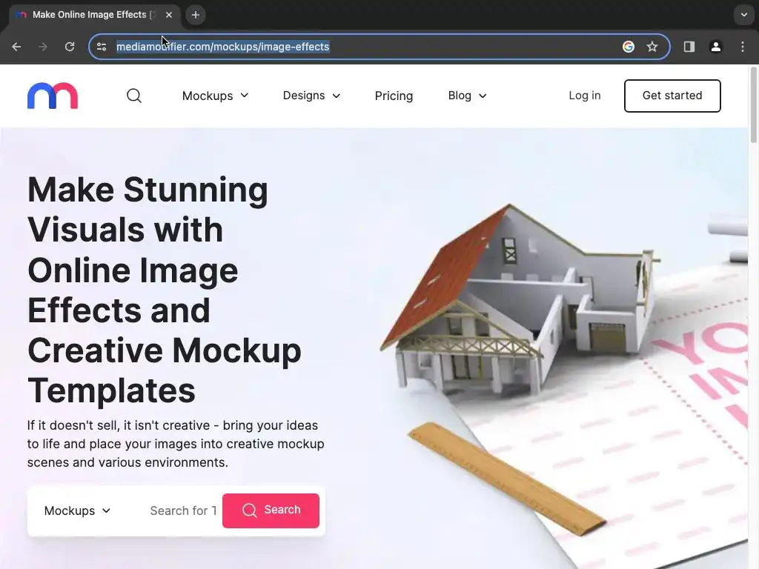Select the Make Online Image Effects tab
The width and height of the screenshot is (759, 569).
(94, 15)
